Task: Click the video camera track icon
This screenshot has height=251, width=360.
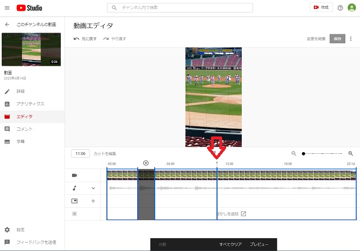Action: 74,175
